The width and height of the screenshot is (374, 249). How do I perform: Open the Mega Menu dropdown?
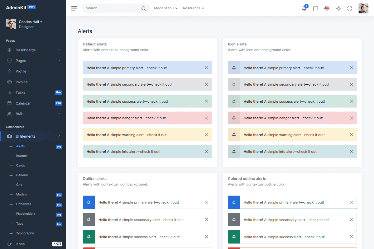166,8
